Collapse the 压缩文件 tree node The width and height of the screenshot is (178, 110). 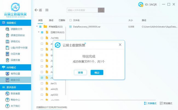click(x=39, y=32)
